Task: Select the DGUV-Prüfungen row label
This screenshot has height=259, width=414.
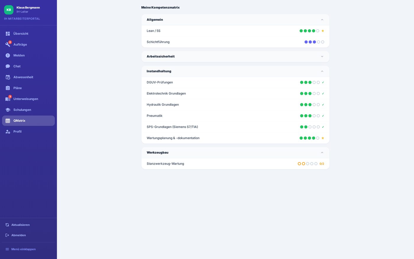Action: pos(160,82)
